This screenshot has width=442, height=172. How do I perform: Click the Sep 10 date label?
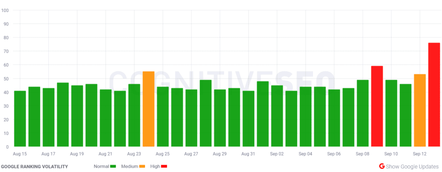(391, 154)
